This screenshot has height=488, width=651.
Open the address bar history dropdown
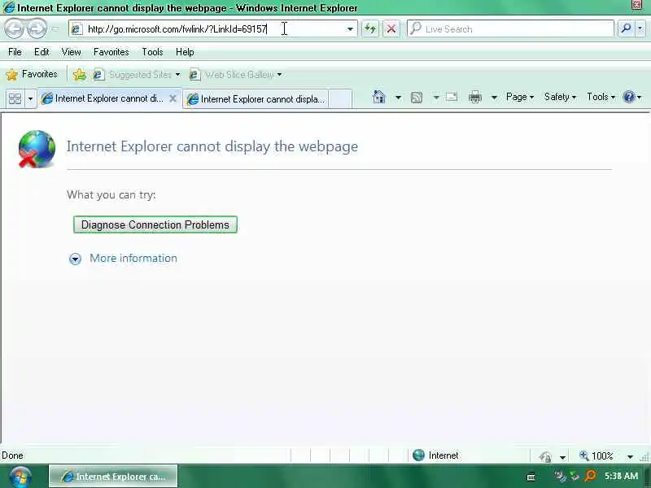pos(350,29)
